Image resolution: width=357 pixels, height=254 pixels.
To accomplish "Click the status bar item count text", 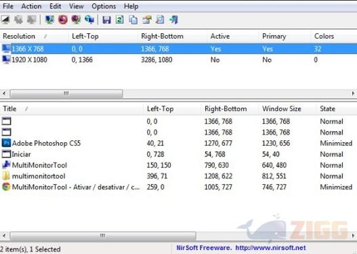I will [x=30, y=249].
